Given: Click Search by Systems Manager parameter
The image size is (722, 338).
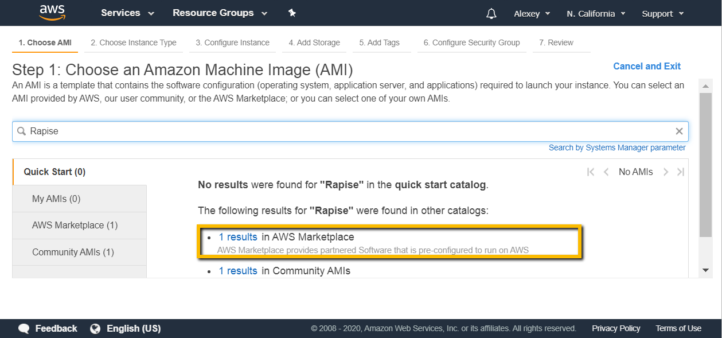Looking at the screenshot, I should 617,147.
